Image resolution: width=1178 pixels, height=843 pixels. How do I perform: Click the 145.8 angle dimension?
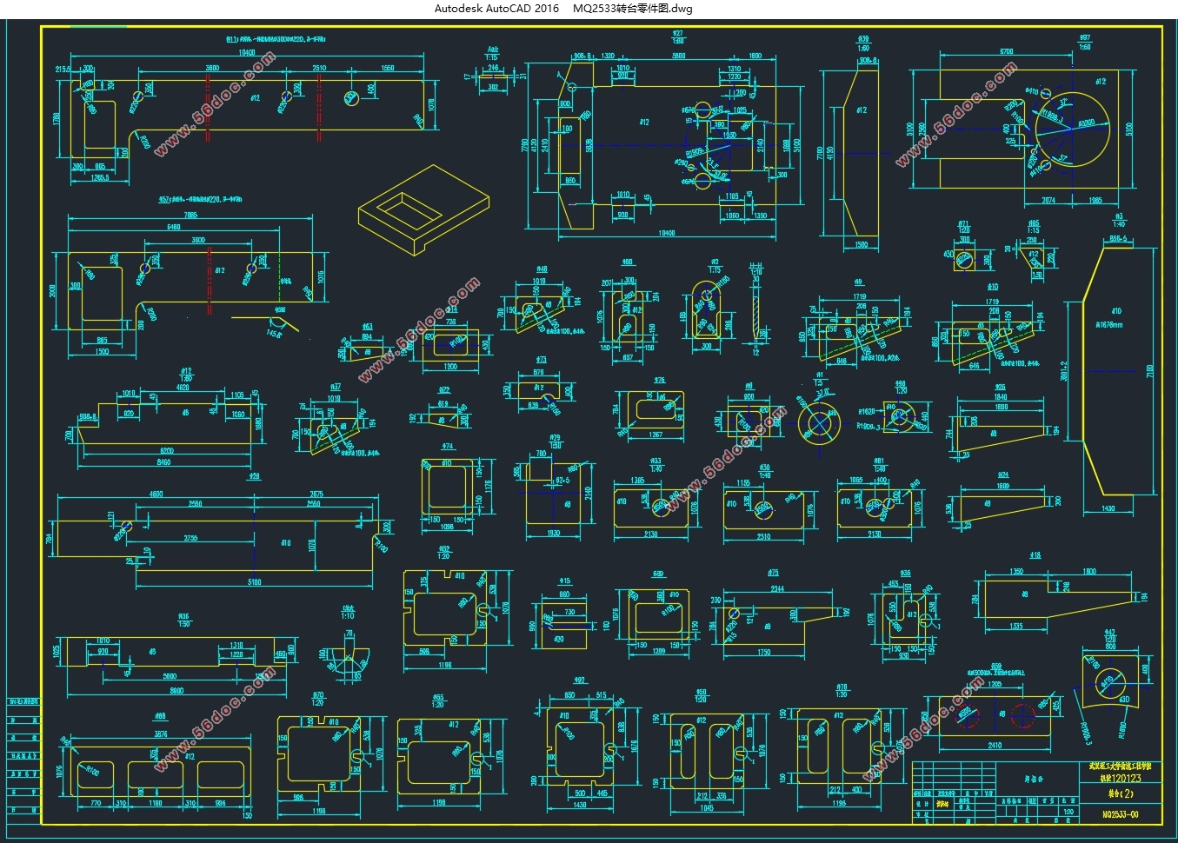(274, 334)
